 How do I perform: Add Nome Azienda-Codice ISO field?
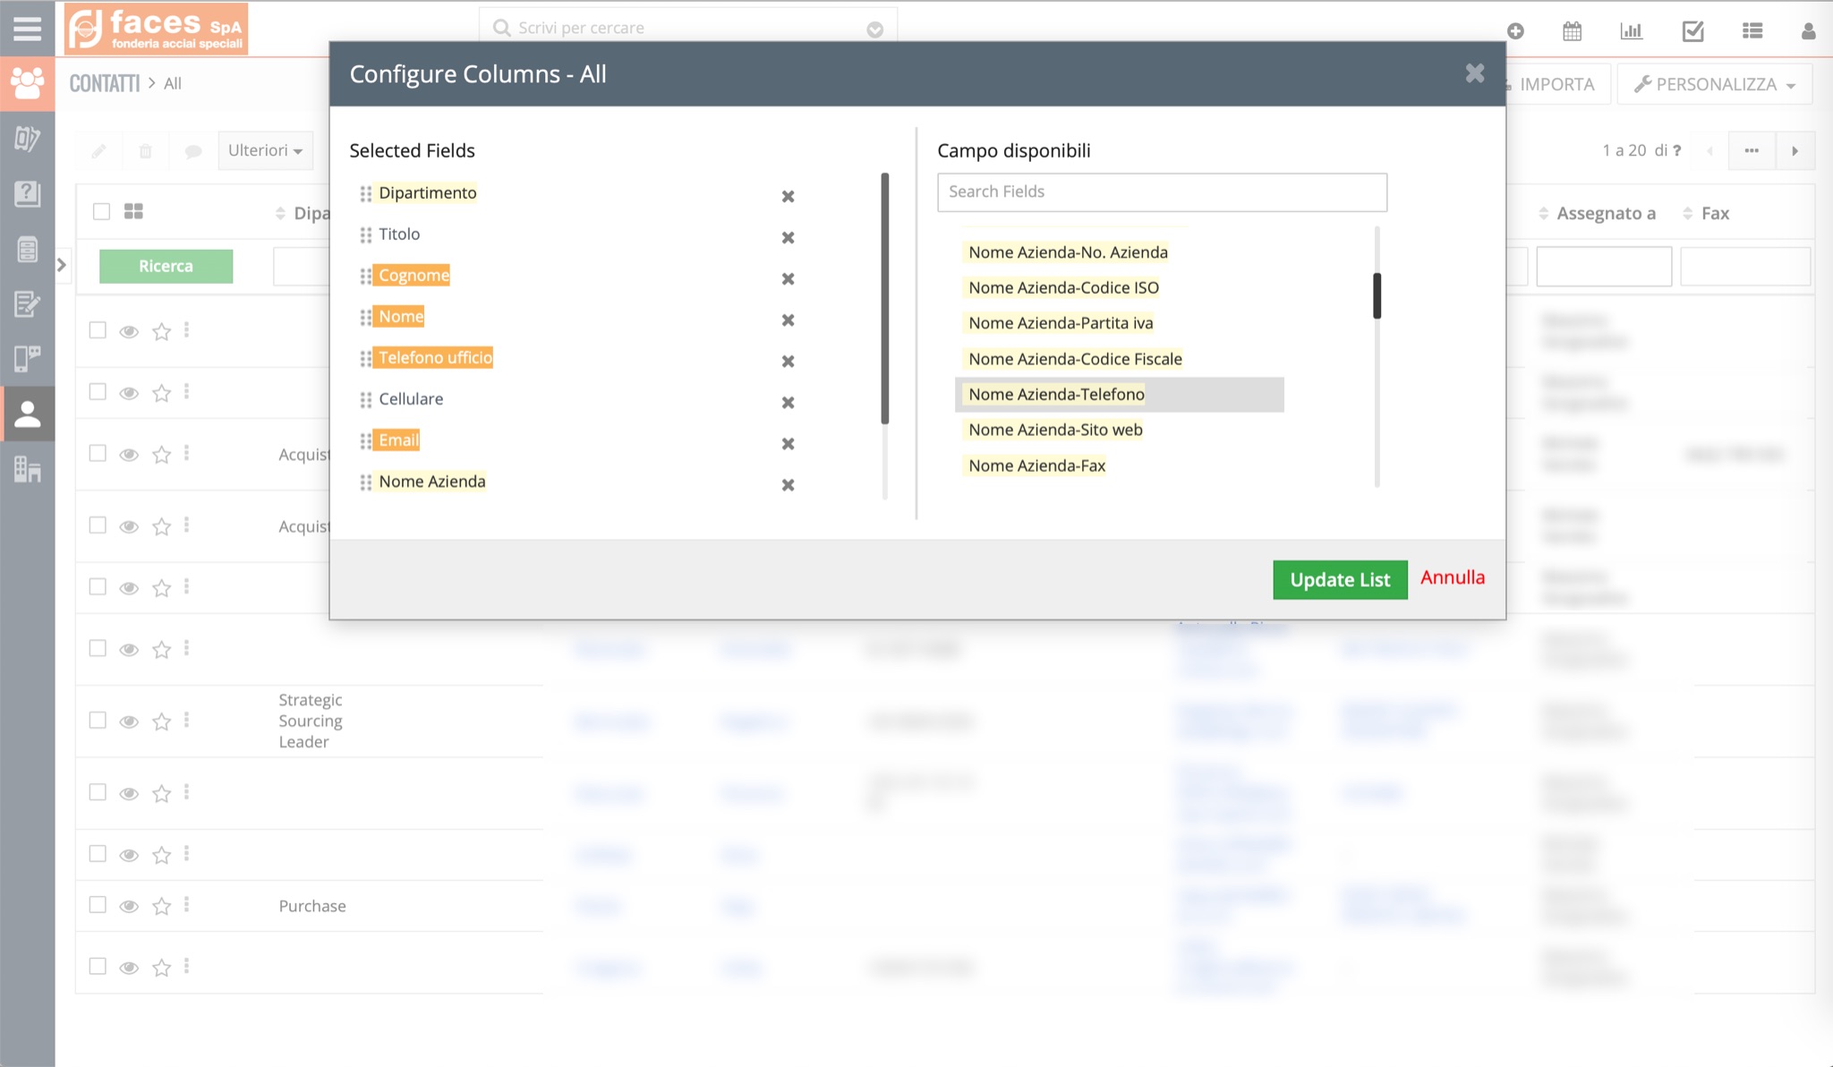point(1063,287)
